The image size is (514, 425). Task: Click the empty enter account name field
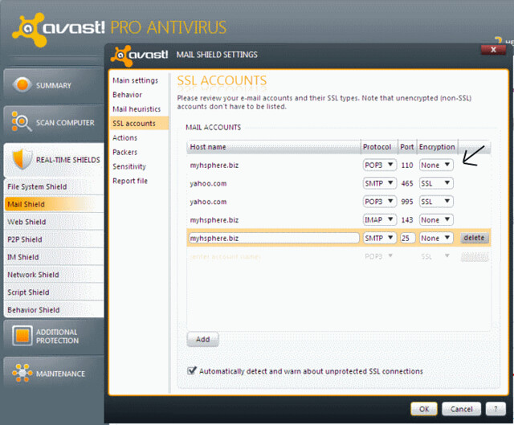(x=226, y=256)
